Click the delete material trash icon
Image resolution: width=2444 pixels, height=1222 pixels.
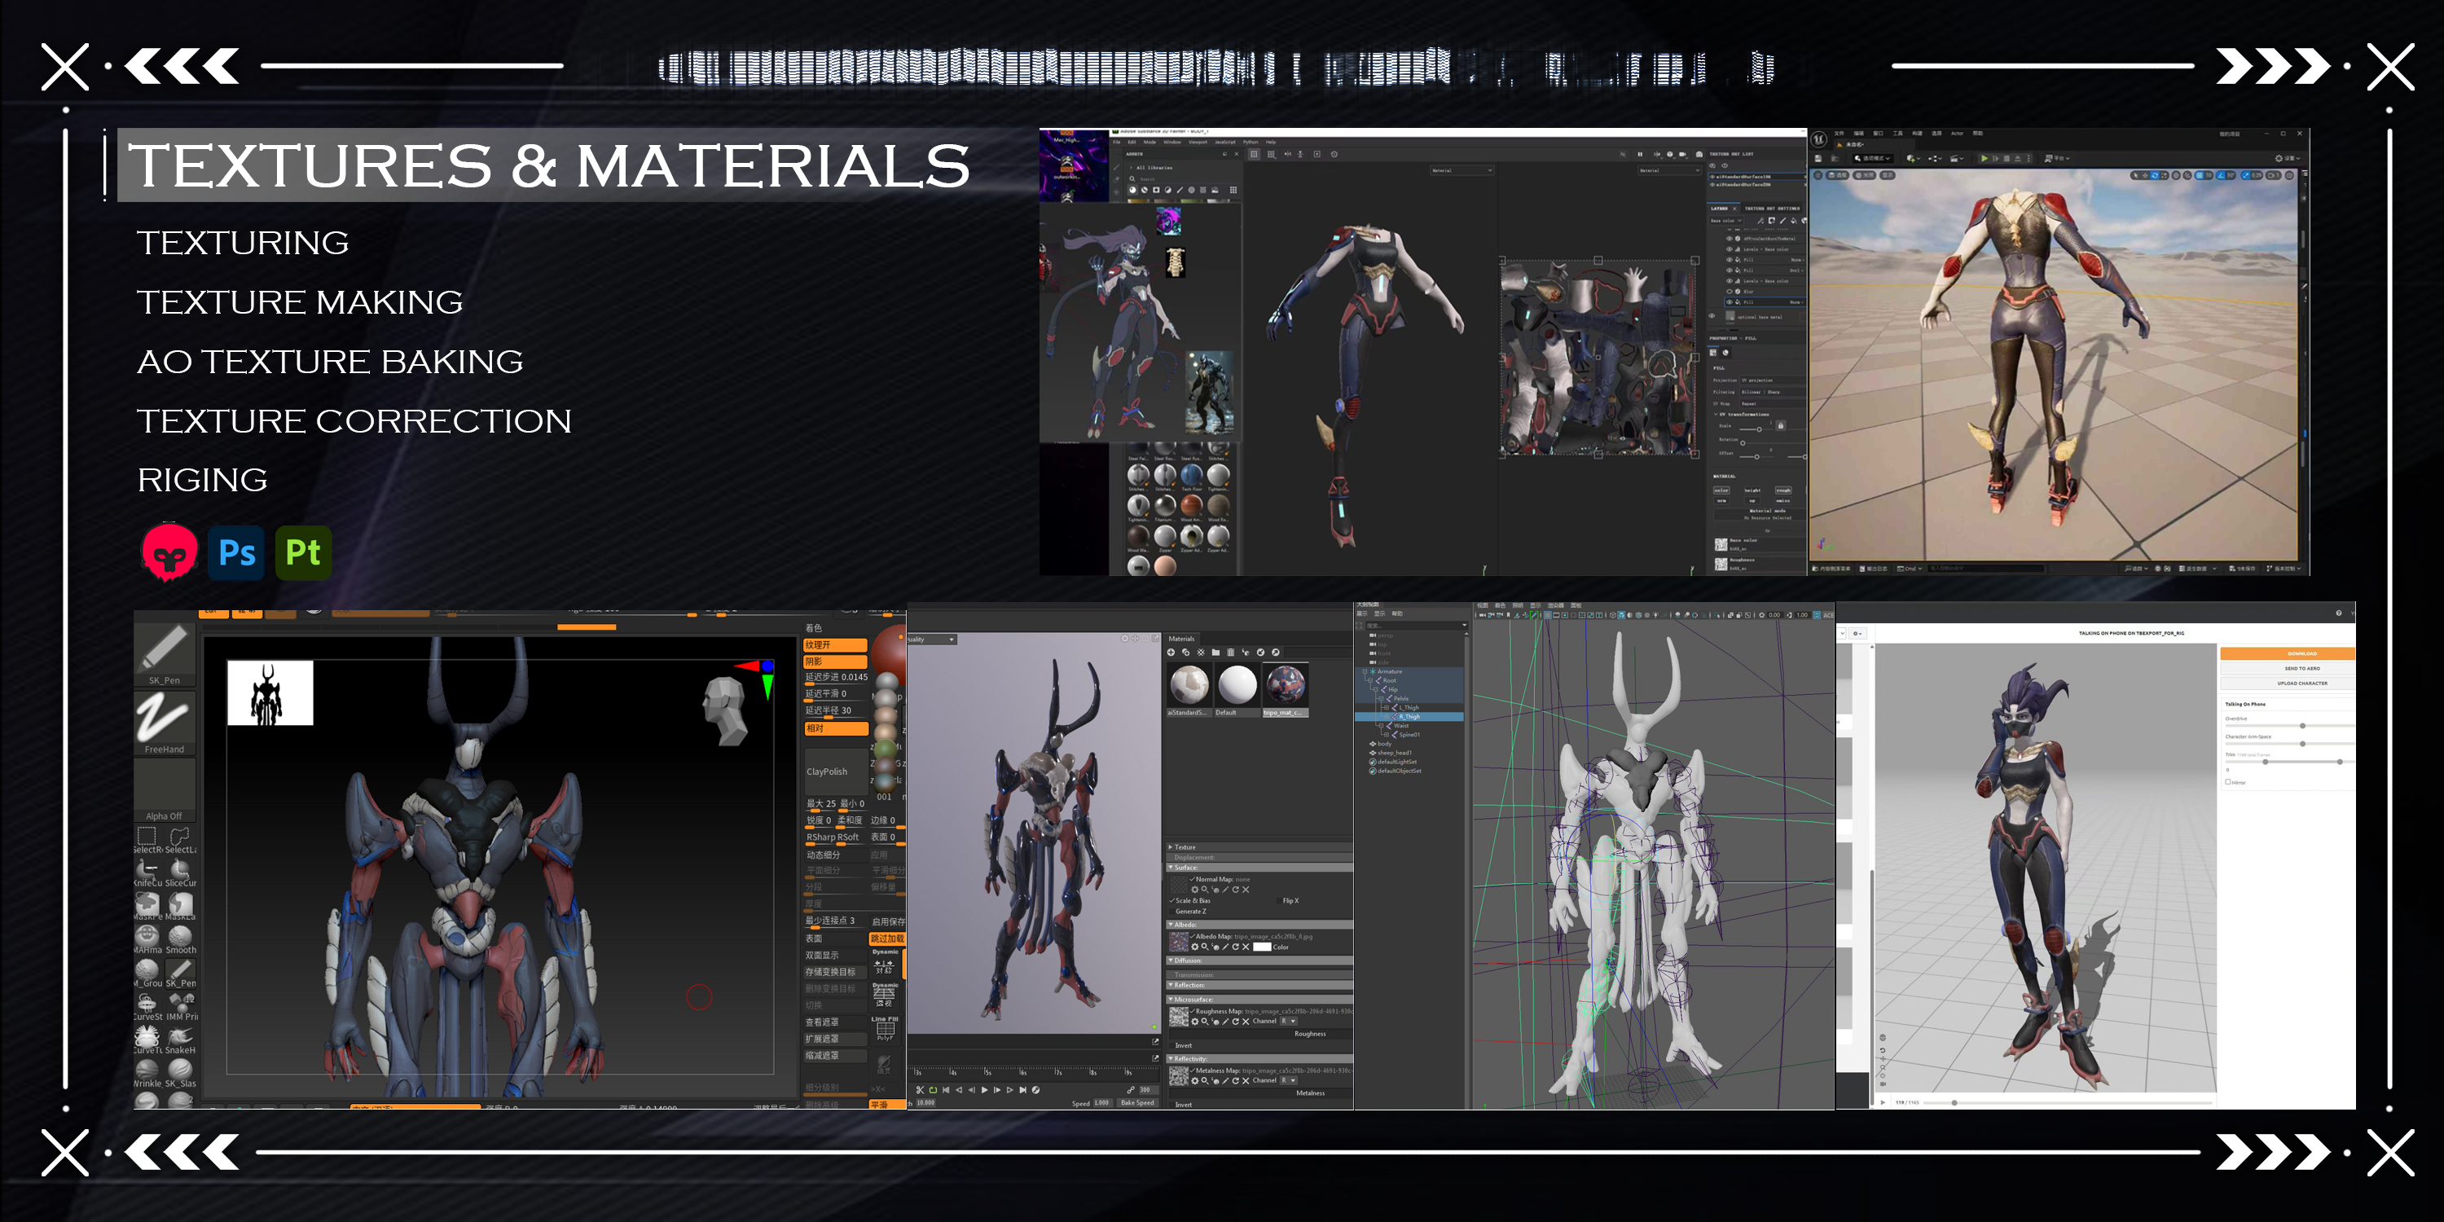coord(1230,653)
